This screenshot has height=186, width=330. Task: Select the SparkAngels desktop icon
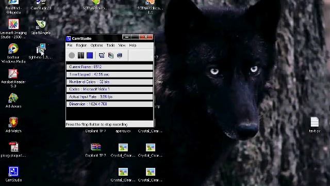click(x=41, y=24)
